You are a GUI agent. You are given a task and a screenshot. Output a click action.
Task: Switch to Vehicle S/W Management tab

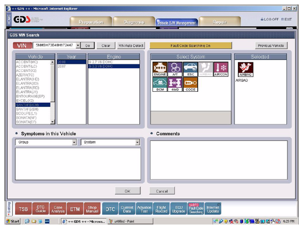[x=176, y=22]
